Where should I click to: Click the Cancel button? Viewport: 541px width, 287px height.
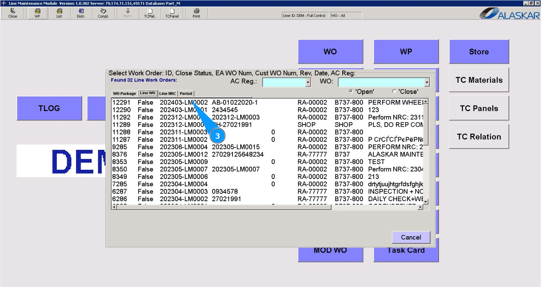click(411, 237)
